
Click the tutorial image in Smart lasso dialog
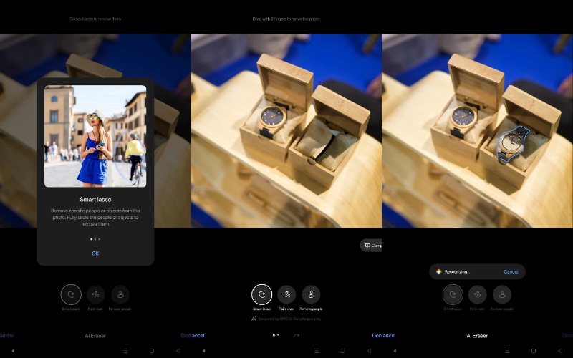point(95,136)
